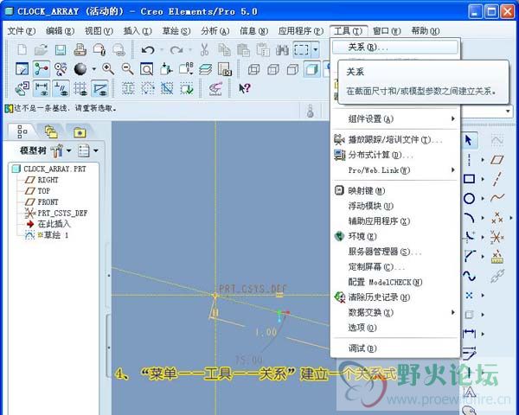This screenshot has width=519, height=415.
Task: Choose 关系 from the Tools menu
Action: pyautogui.click(x=395, y=48)
